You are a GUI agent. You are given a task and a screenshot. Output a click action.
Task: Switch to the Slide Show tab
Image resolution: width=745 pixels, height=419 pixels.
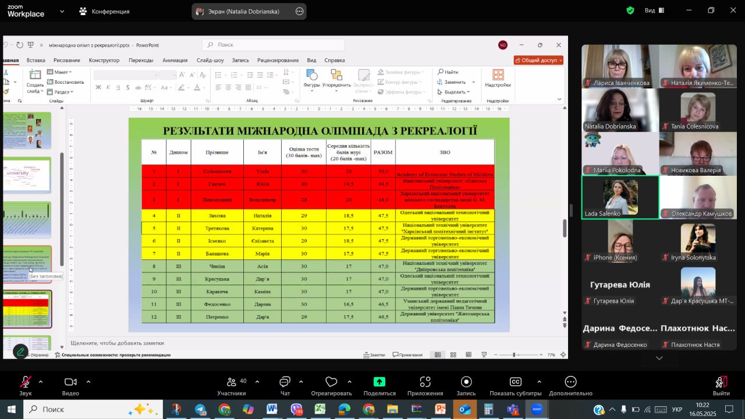click(210, 60)
